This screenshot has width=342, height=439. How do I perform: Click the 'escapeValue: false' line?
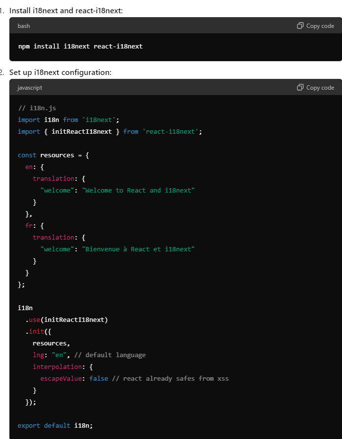(134, 379)
